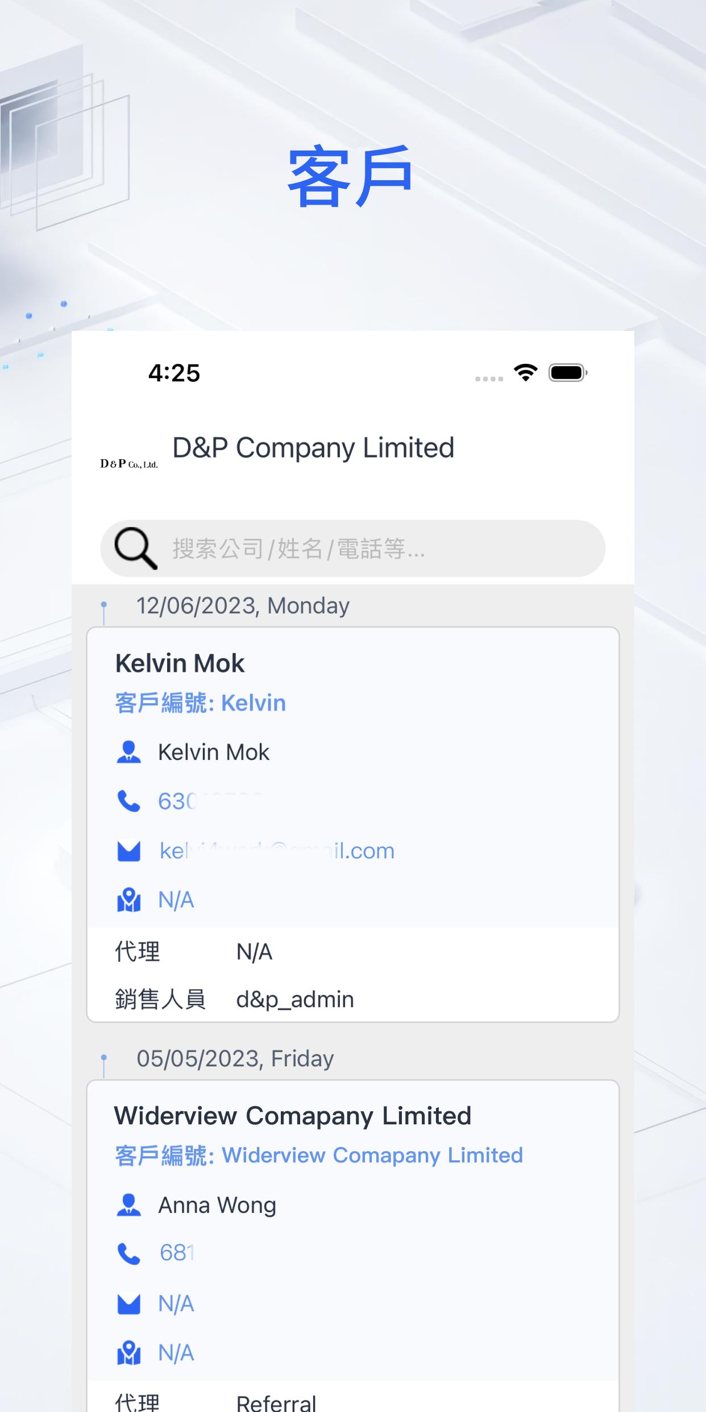Open customer number link 客戶編號: Kelvin
This screenshot has height=1412, width=706.
point(201,703)
